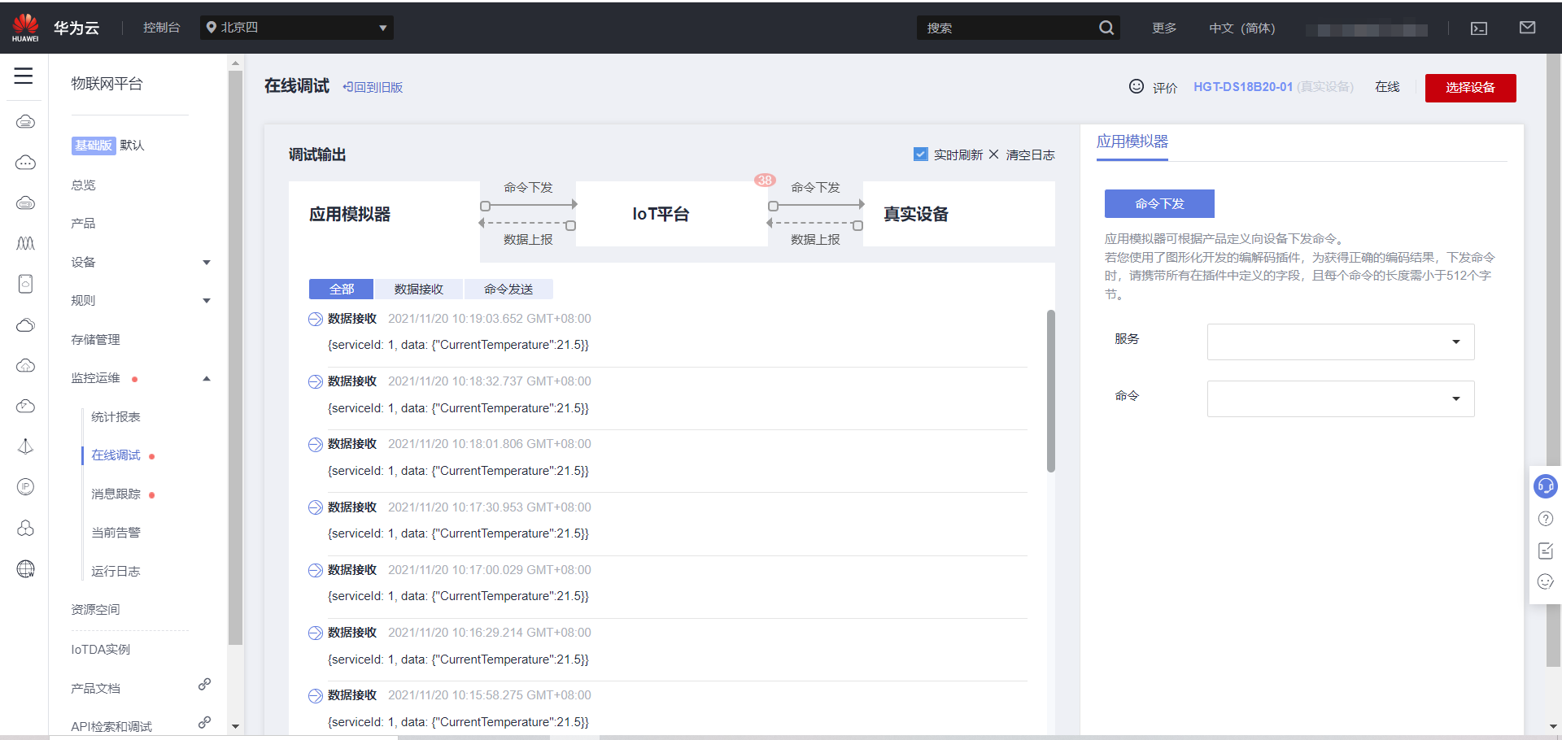The height and width of the screenshot is (740, 1562).
Task: Open the 更多 menu in top bar
Action: pos(1164,28)
